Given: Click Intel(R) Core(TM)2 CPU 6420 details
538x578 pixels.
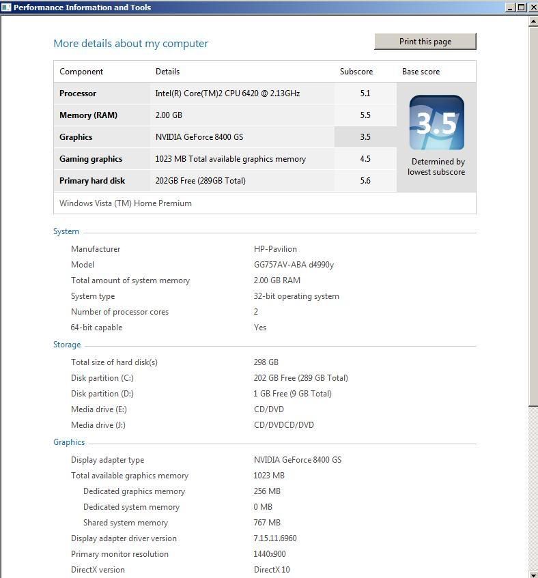Looking at the screenshot, I should [227, 93].
